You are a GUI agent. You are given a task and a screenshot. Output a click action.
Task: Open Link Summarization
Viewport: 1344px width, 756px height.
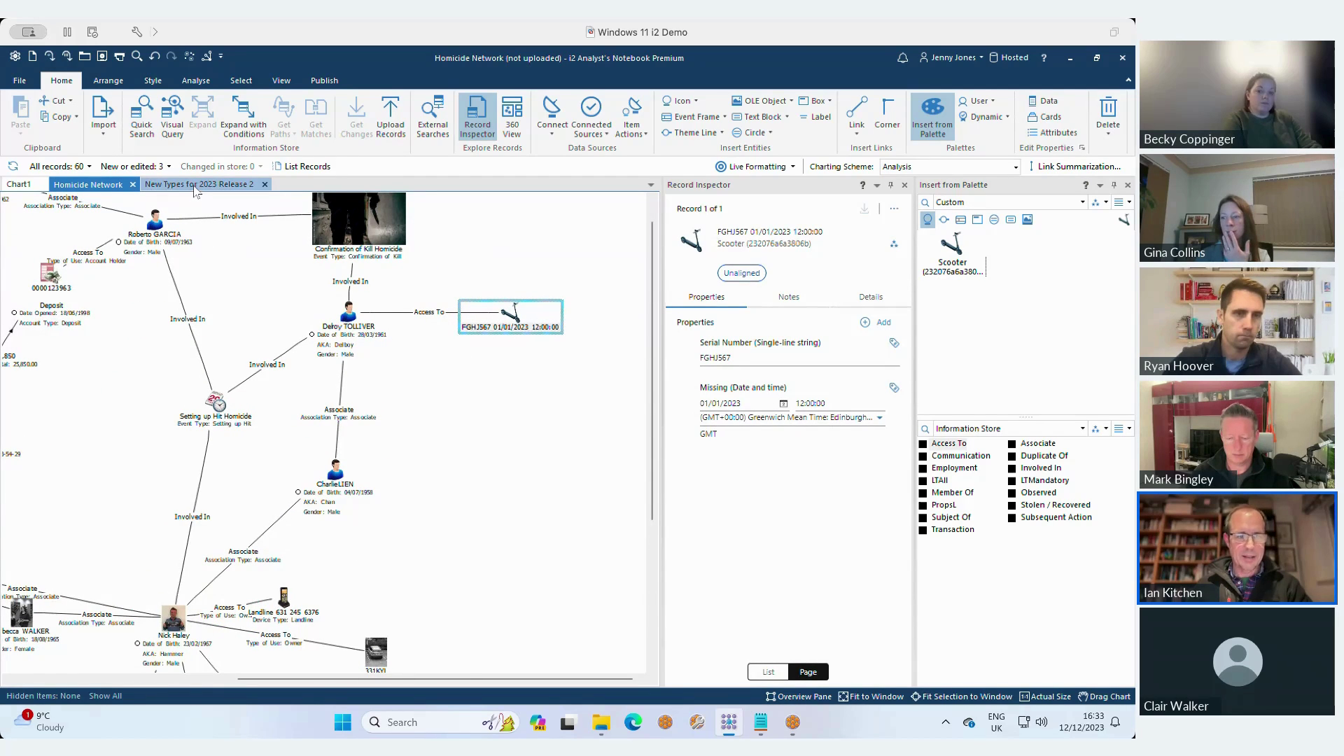(1074, 167)
